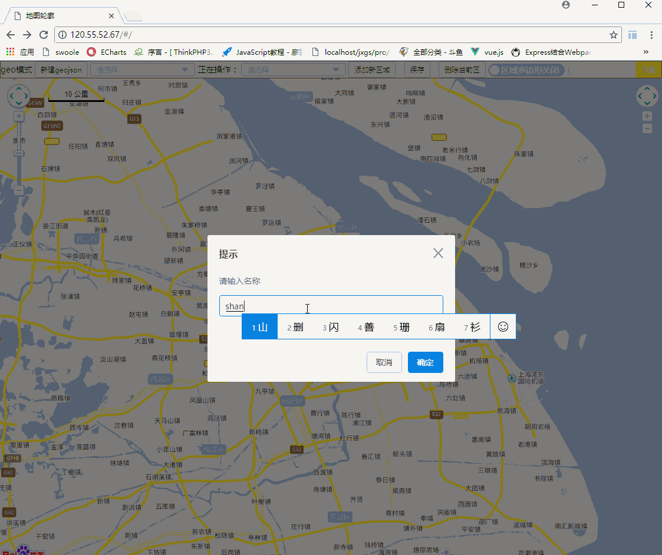Select candidate 山 in the IME bar
This screenshot has width=662, height=555.
[x=259, y=326]
